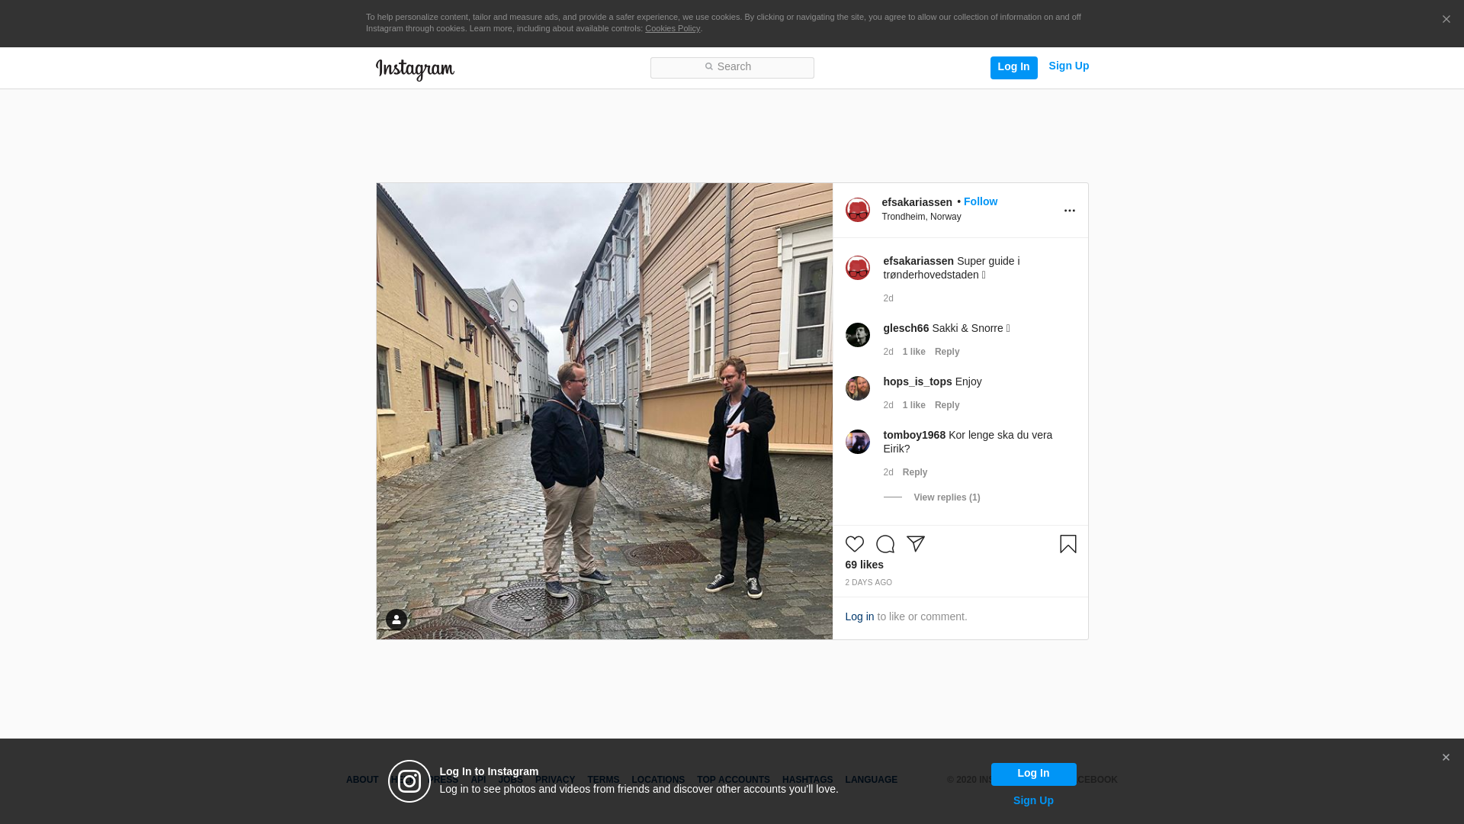Image resolution: width=1464 pixels, height=824 pixels.
Task: Open the 69 likes list
Action: 864,565
